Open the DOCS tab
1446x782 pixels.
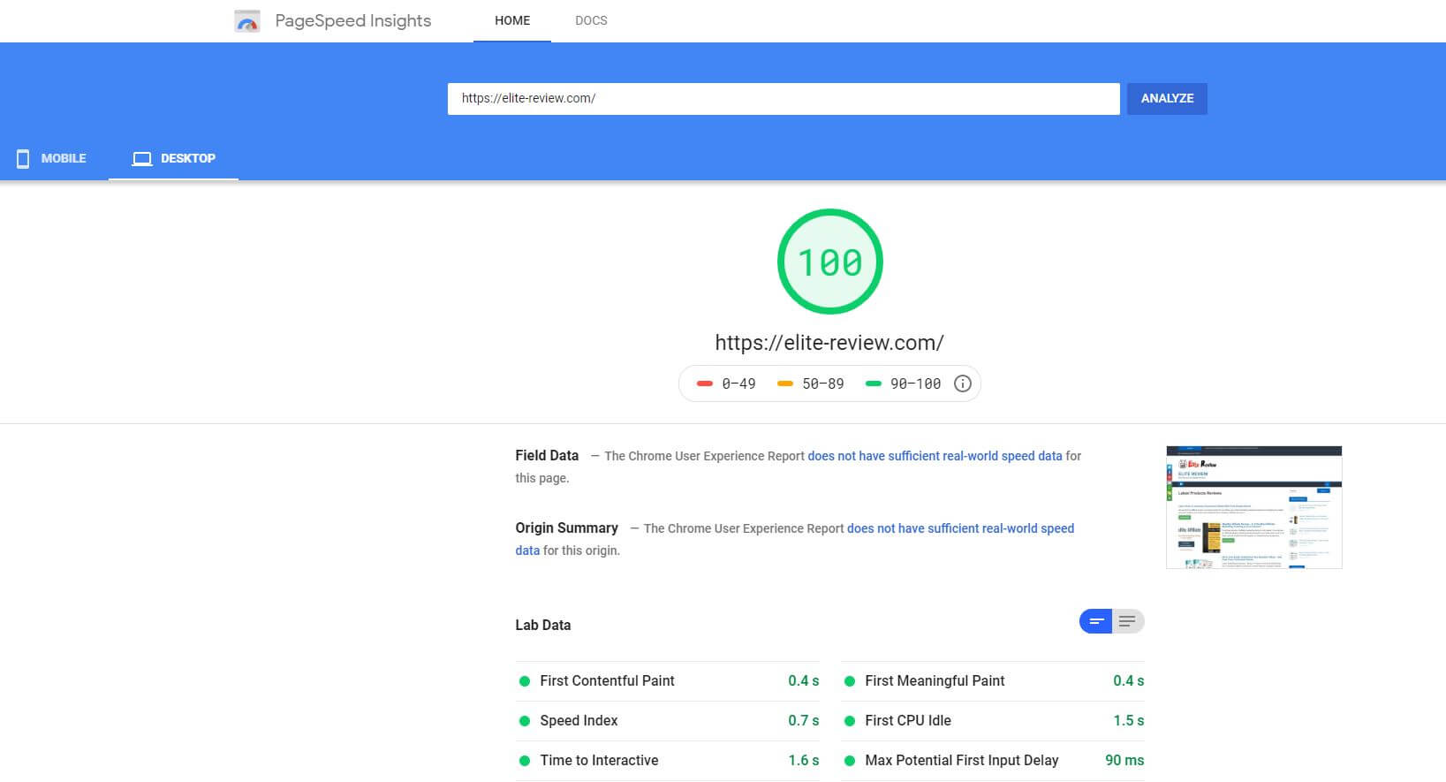591,20
